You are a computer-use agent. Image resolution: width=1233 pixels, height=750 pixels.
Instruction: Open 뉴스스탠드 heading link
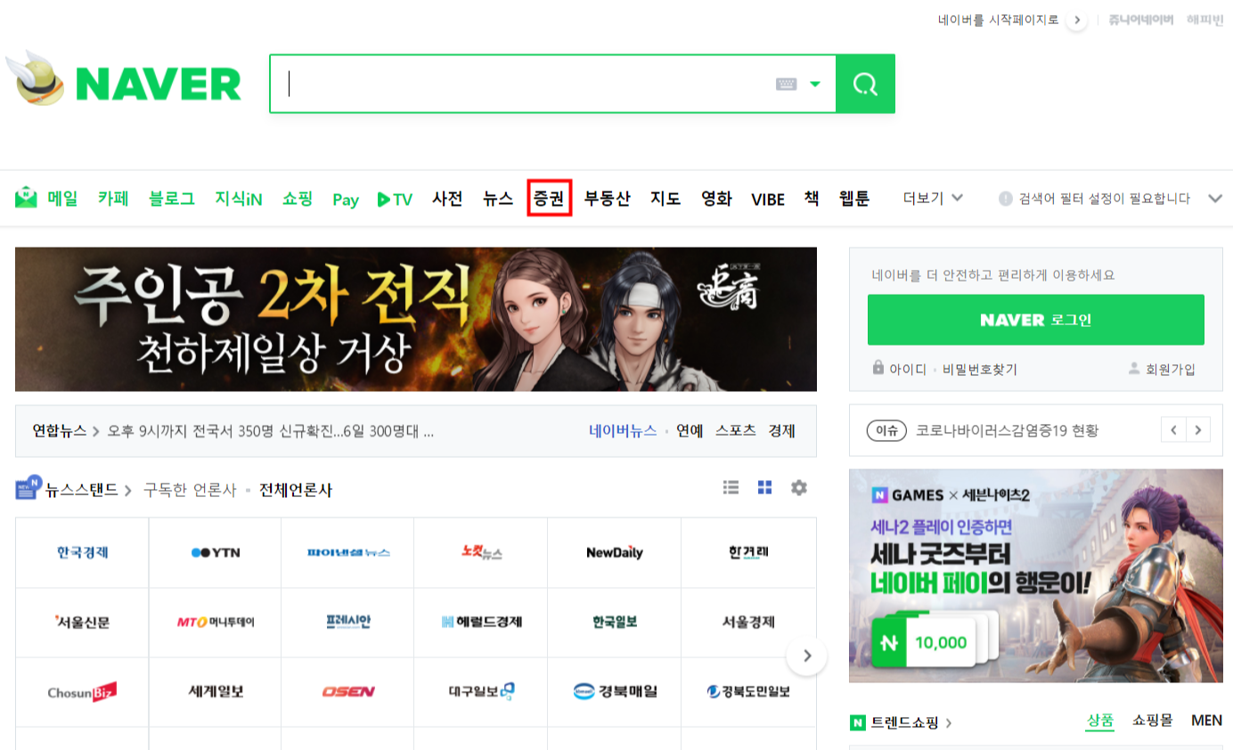coord(81,490)
